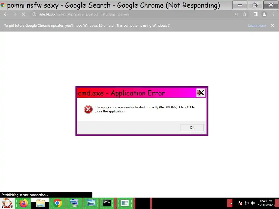This screenshot has width=279, height=209.
Task: Switch to the command prompt taskbar button
Action: pos(107,203)
